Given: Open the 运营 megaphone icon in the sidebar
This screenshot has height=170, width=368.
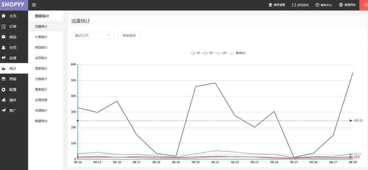Looking at the screenshot, I should (3, 58).
